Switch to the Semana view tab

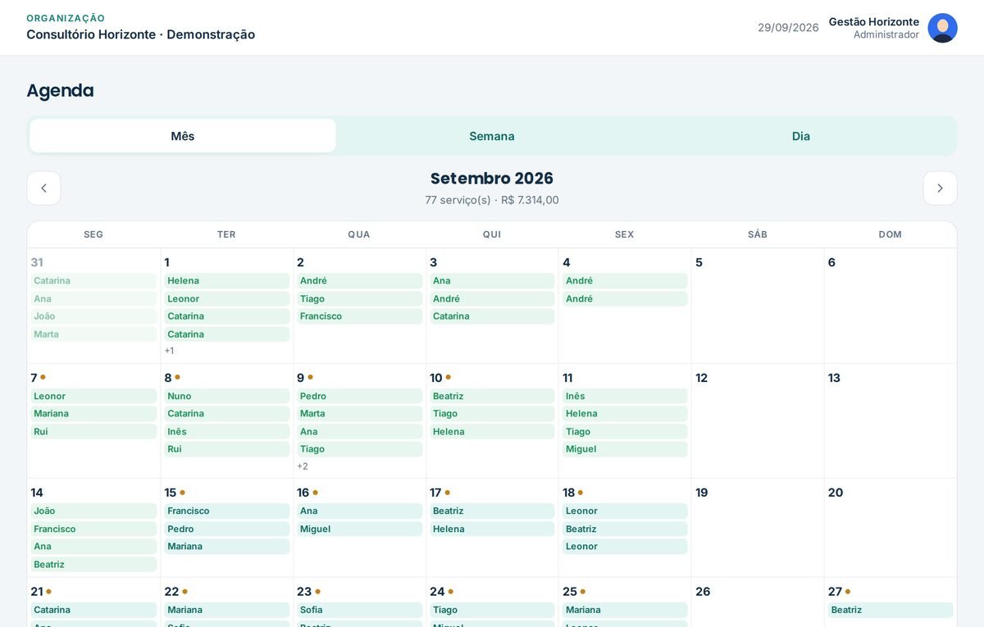click(492, 136)
